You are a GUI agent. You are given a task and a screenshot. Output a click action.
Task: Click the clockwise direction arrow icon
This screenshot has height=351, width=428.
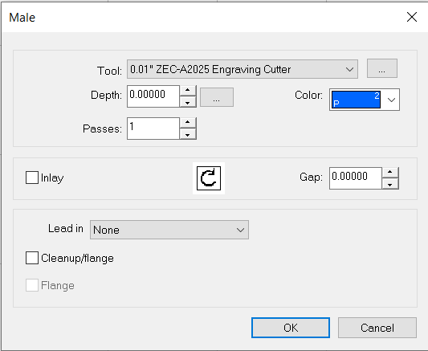coord(209,178)
